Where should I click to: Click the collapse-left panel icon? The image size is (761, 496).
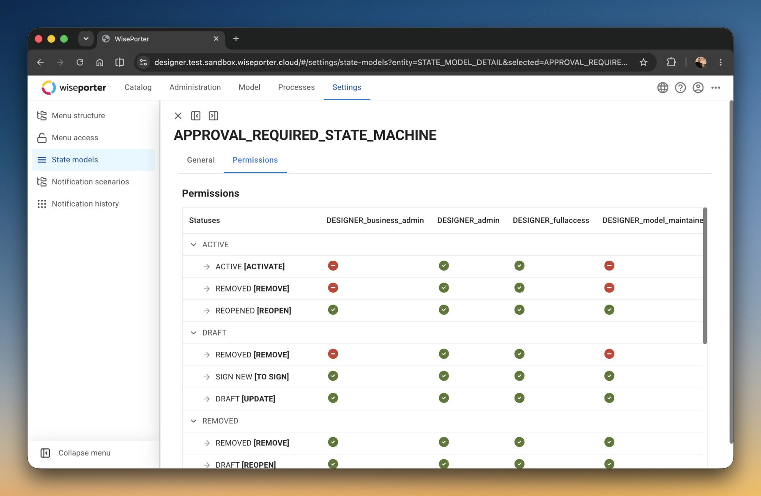(x=196, y=116)
